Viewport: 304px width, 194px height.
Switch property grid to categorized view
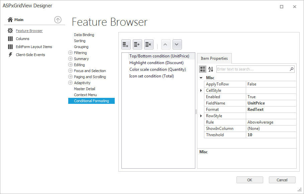203,69
